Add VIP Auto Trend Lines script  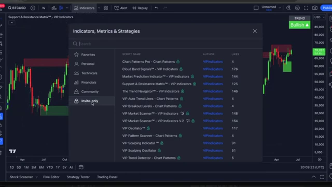150,99
